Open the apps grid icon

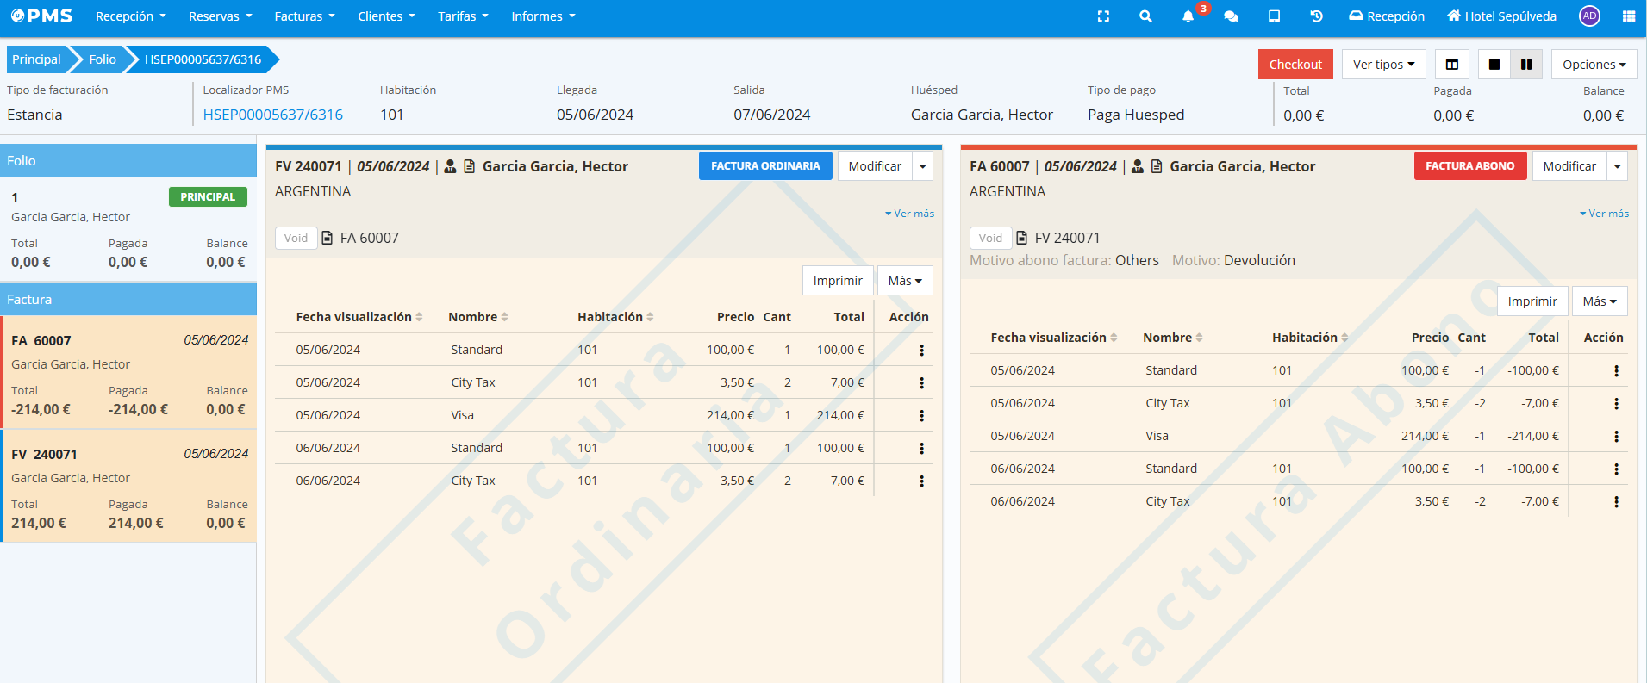(x=1628, y=16)
